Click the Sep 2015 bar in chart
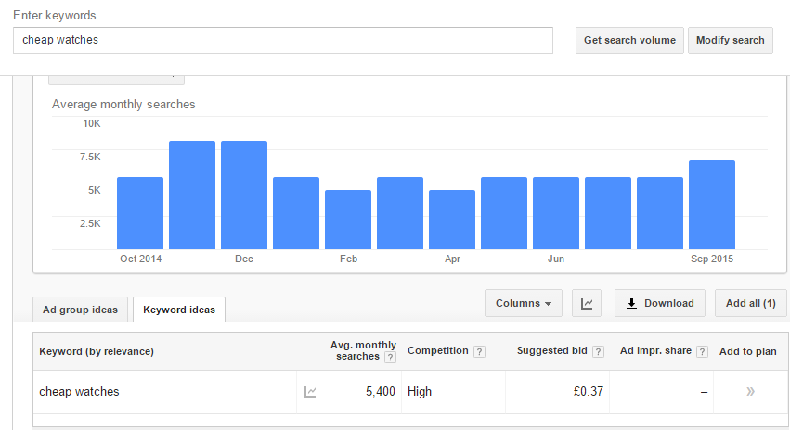790x430 pixels. tap(712, 205)
